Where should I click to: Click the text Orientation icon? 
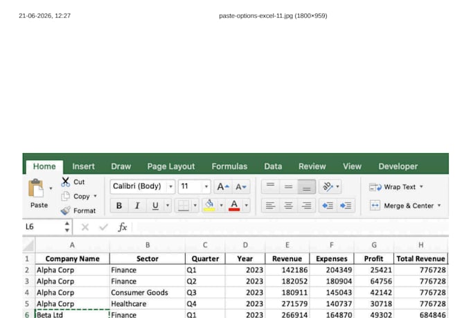click(x=328, y=186)
